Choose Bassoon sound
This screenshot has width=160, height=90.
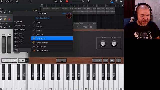(x=52, y=34)
